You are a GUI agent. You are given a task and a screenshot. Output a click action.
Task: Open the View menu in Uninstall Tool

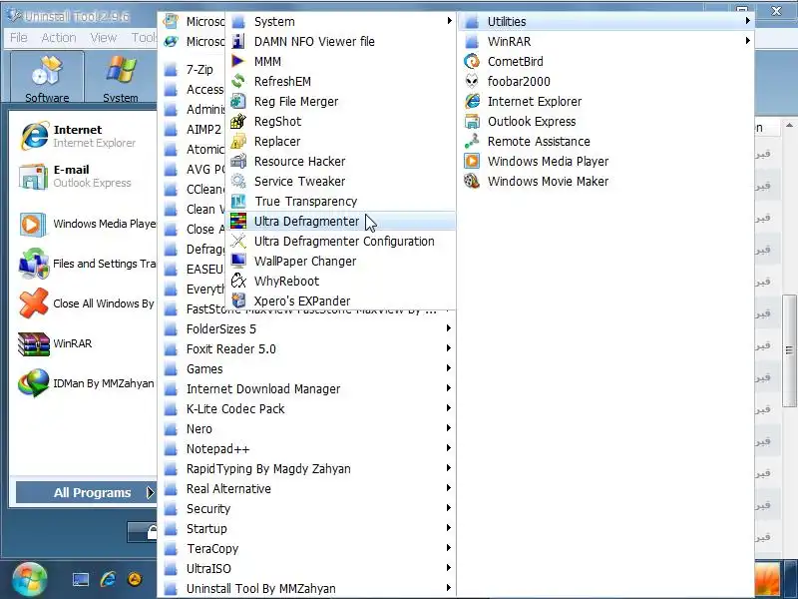tap(104, 38)
